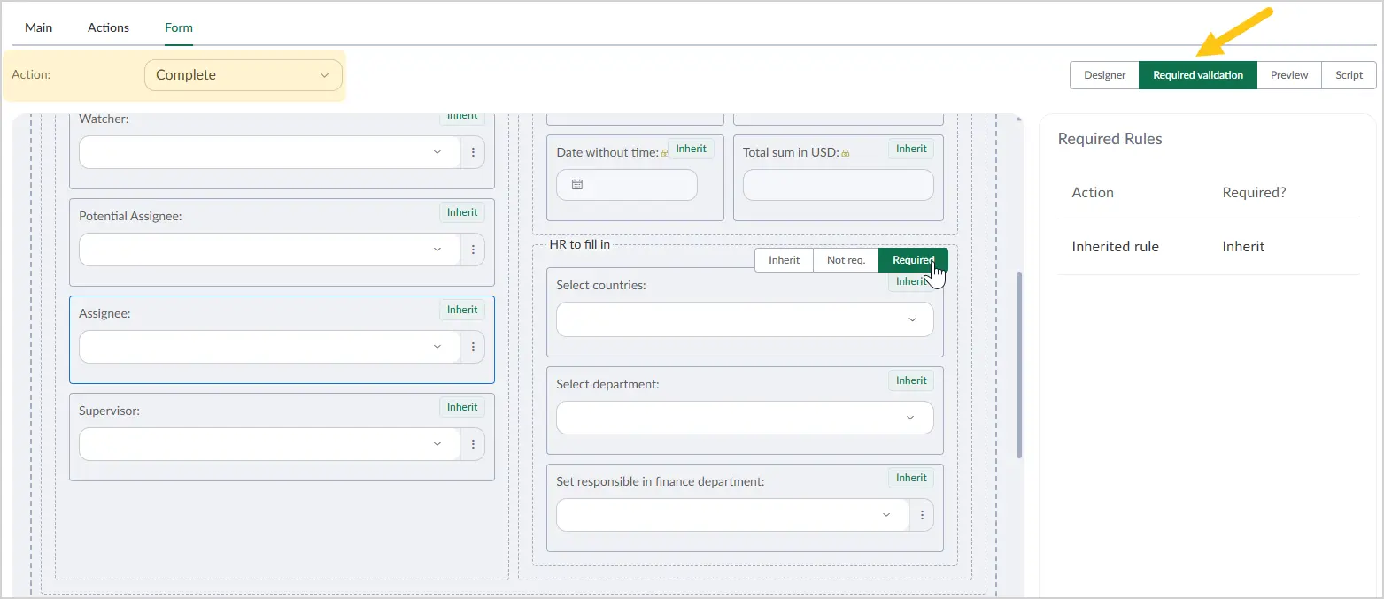
Task: Select the Form tab
Action: (x=179, y=27)
